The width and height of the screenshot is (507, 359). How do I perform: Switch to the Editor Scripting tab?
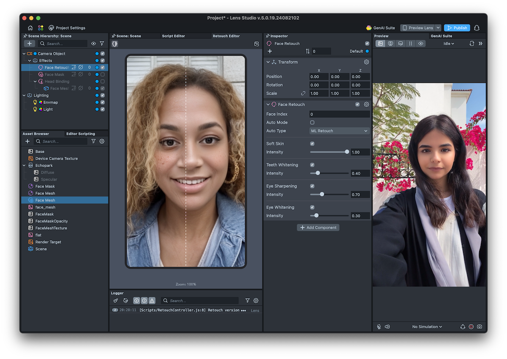tap(80, 134)
